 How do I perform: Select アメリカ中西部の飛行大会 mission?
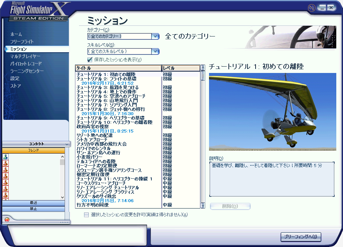[101, 144]
